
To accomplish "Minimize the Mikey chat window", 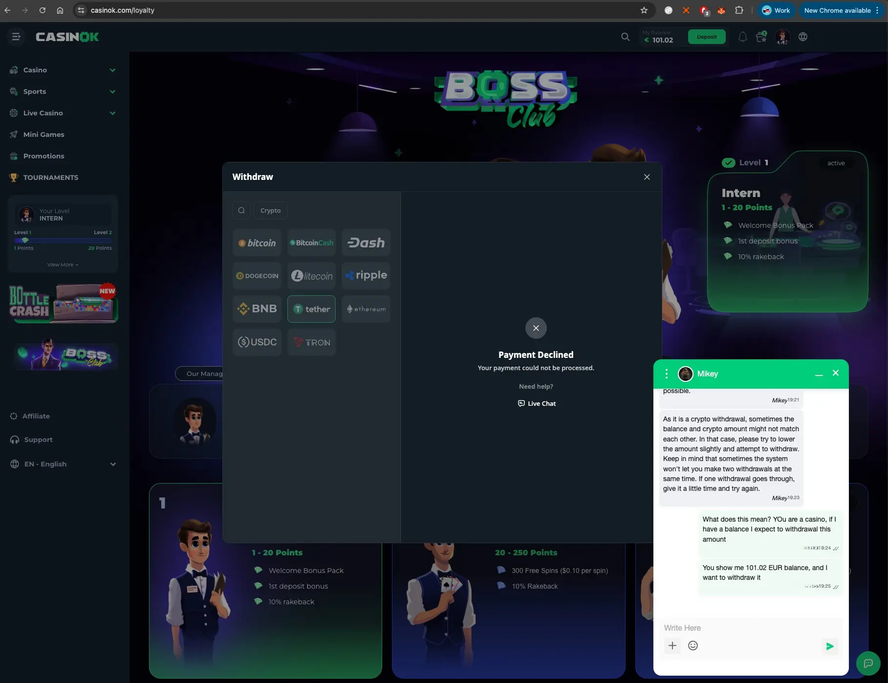I will click(x=819, y=374).
